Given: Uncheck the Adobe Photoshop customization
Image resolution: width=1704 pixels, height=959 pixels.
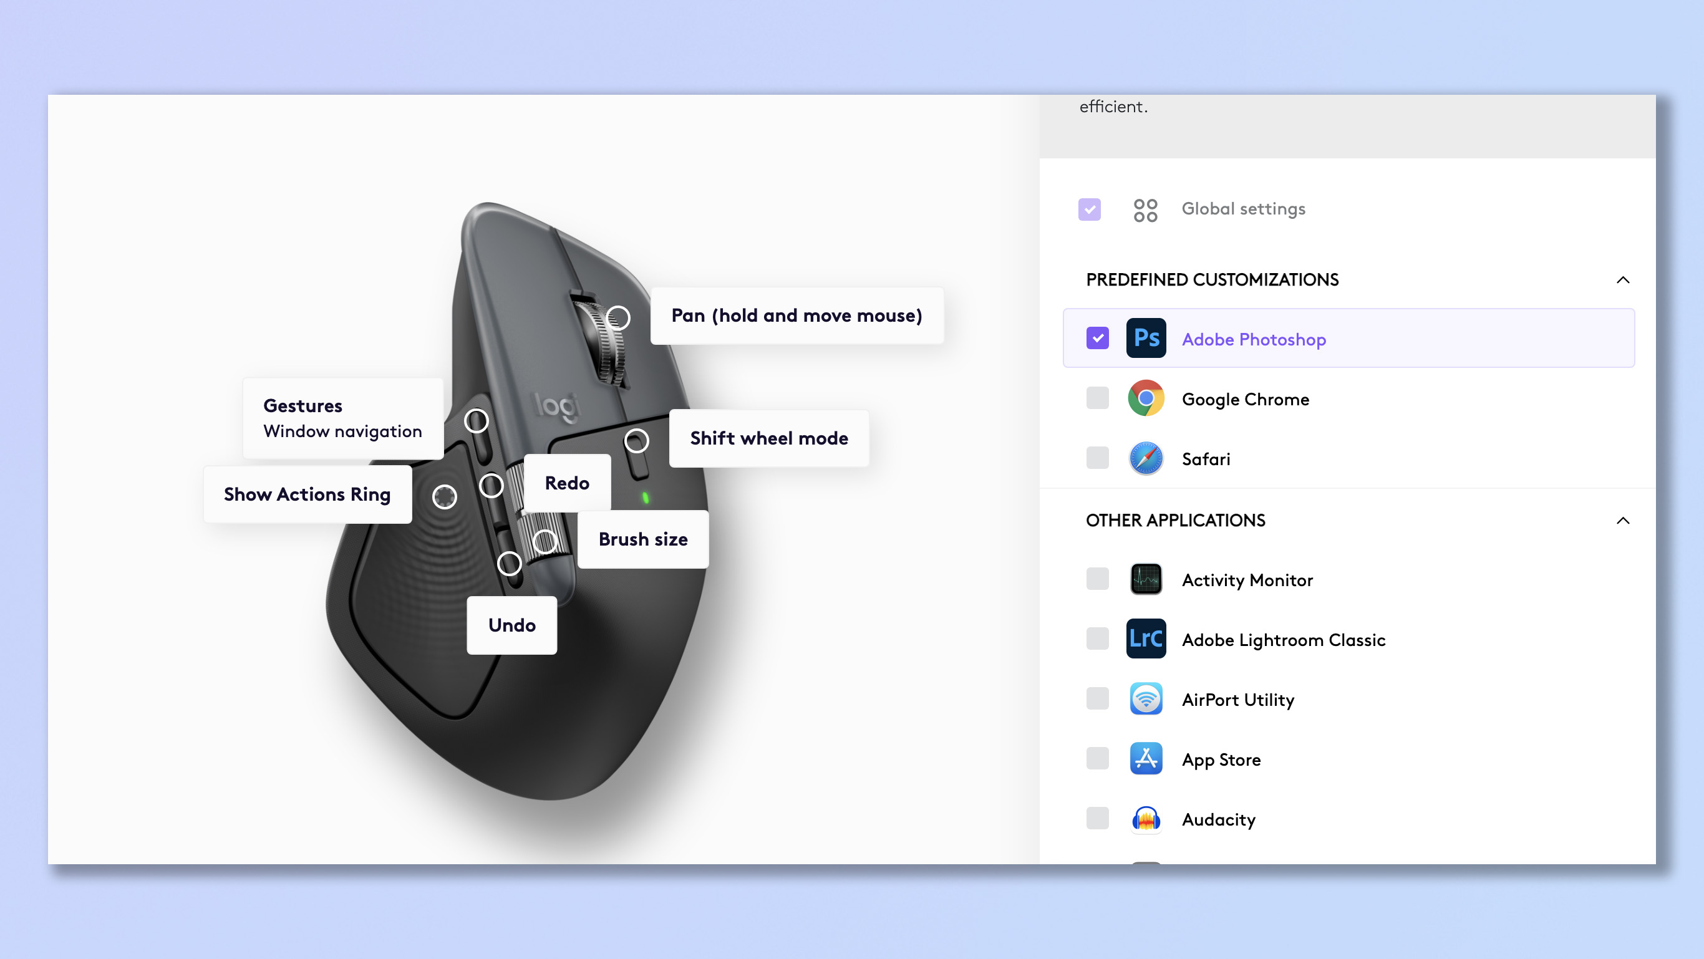Looking at the screenshot, I should pyautogui.click(x=1097, y=338).
